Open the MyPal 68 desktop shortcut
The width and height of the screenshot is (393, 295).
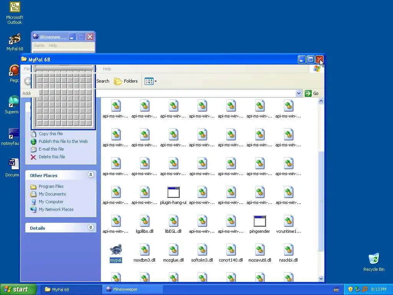pyautogui.click(x=15, y=42)
